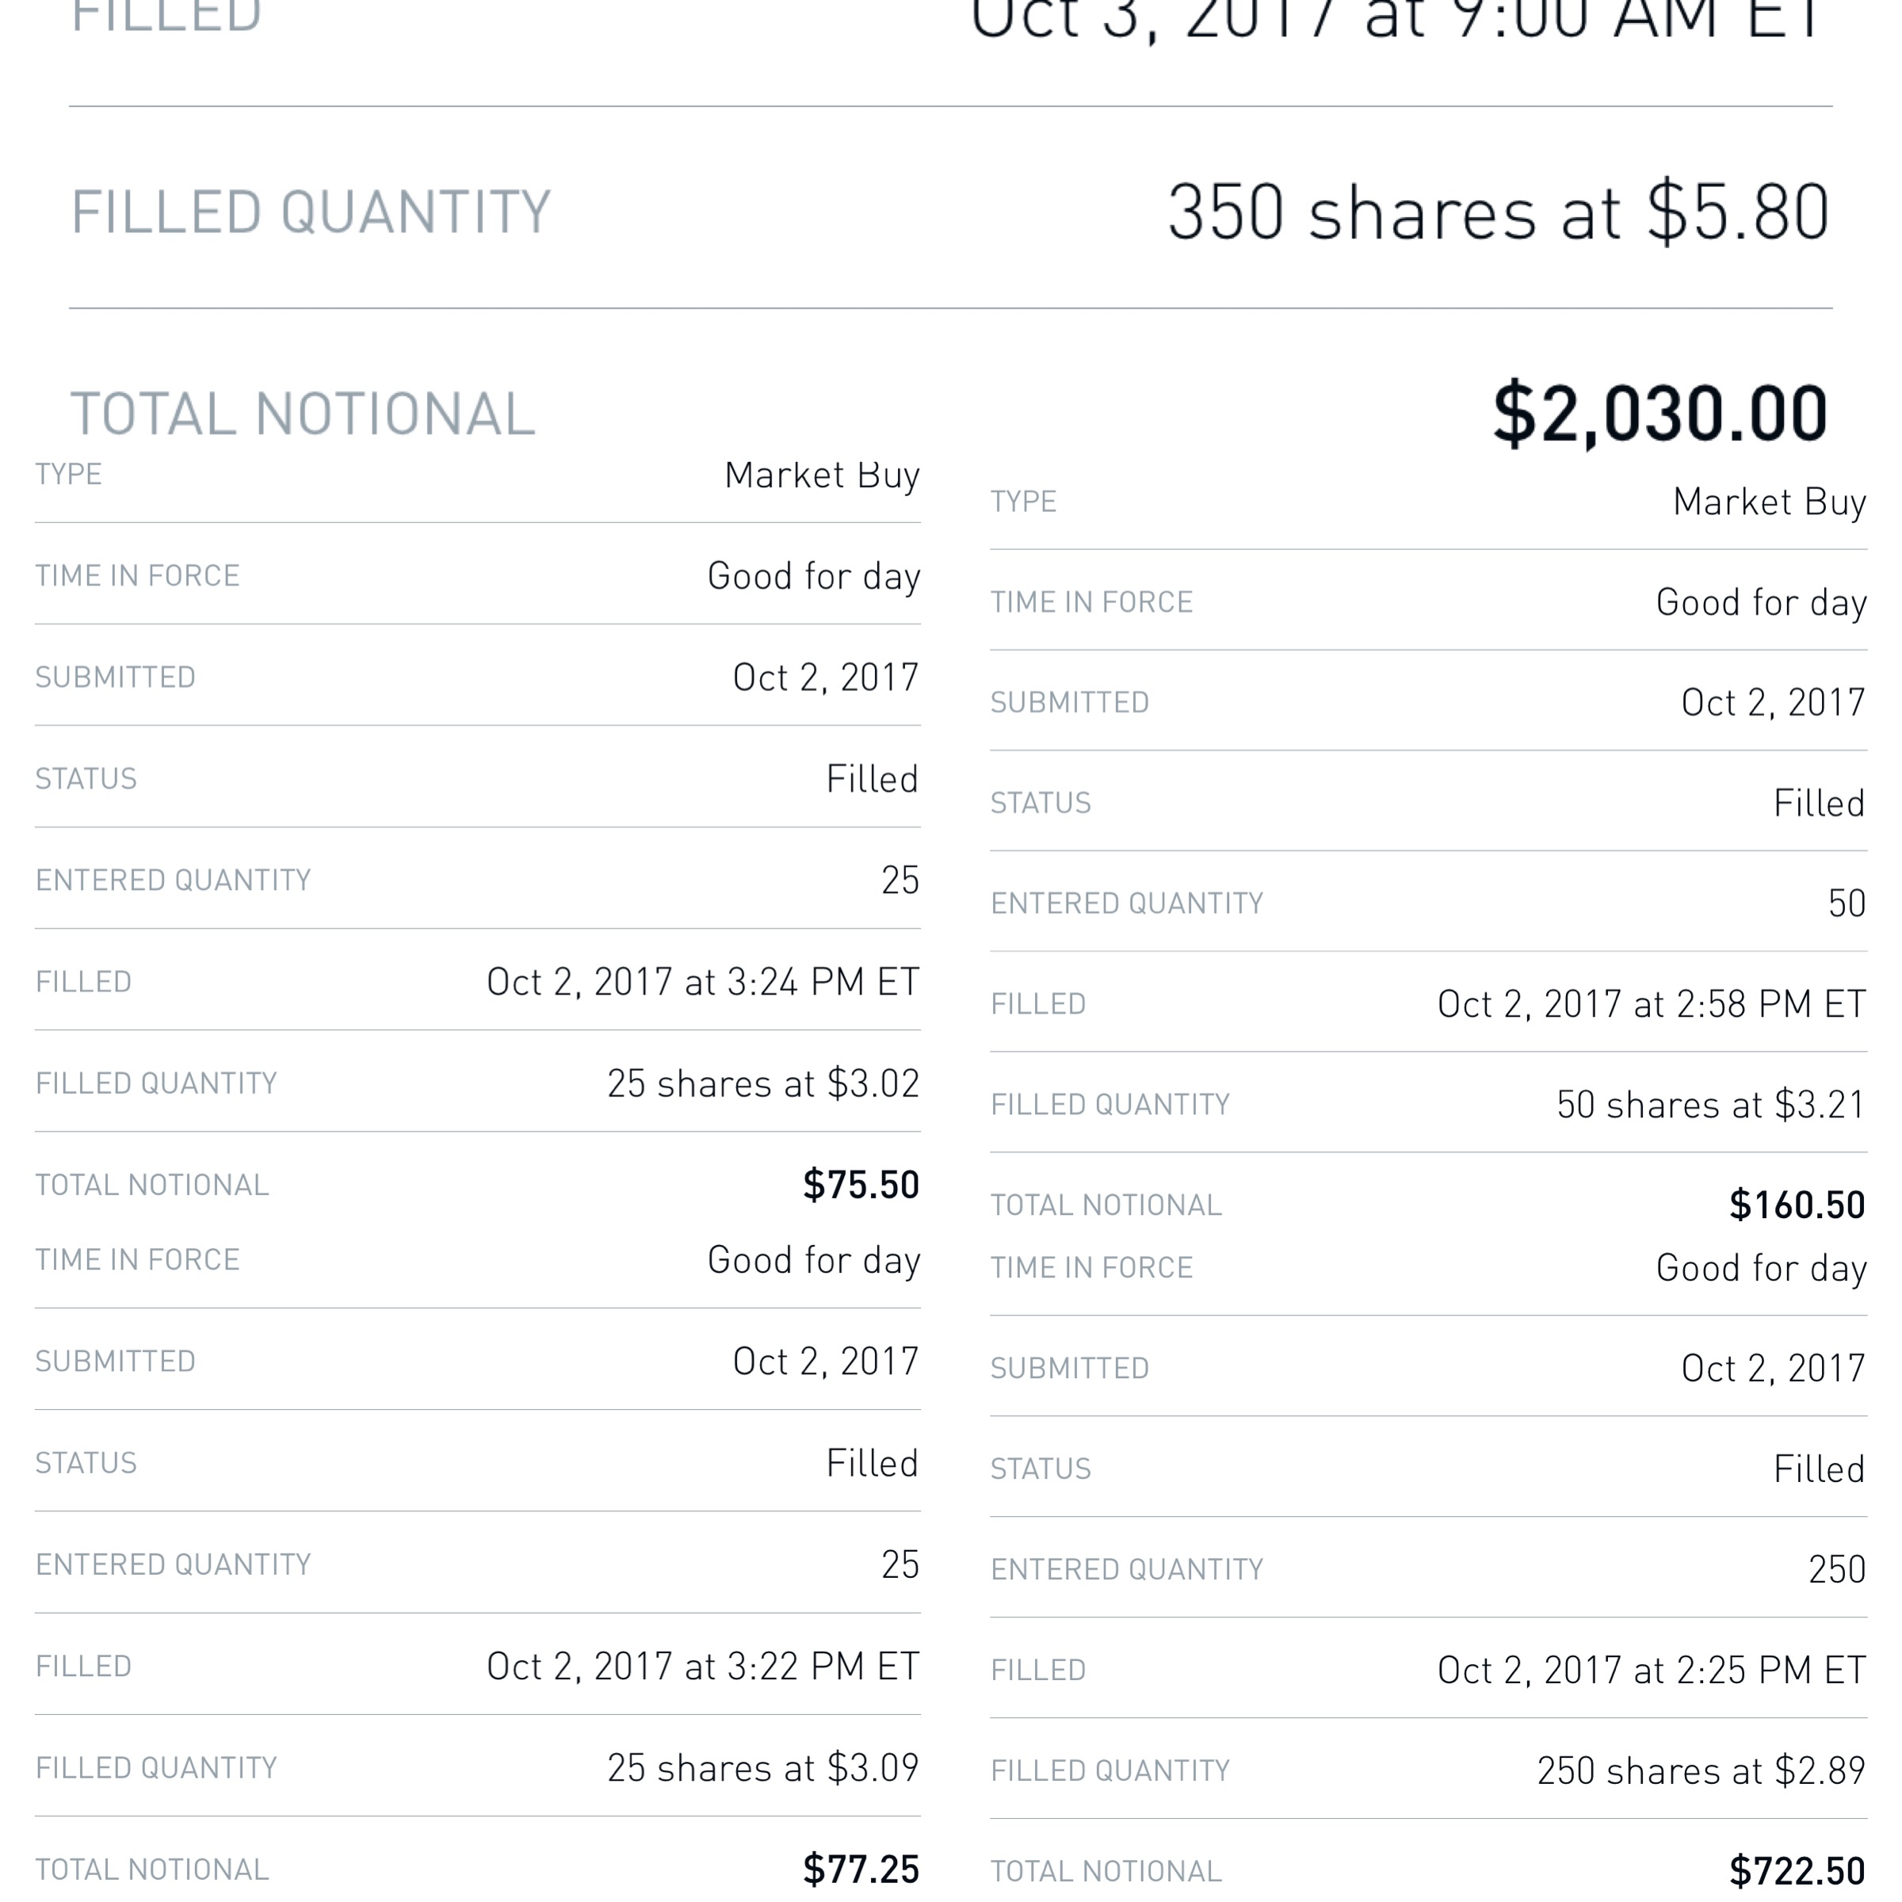1902x1902 pixels.
Task: Click the left column Market Buy type
Action: (x=821, y=475)
